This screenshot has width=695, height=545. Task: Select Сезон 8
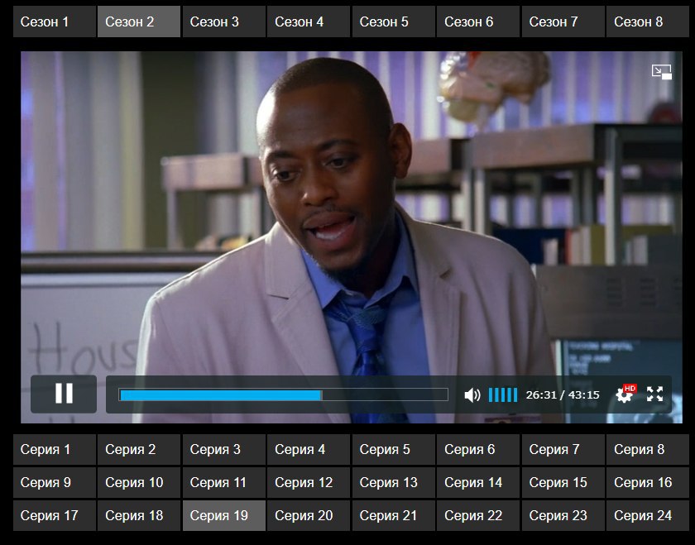[648, 22]
